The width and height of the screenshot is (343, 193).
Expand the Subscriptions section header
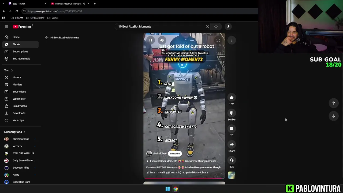(x=15, y=132)
